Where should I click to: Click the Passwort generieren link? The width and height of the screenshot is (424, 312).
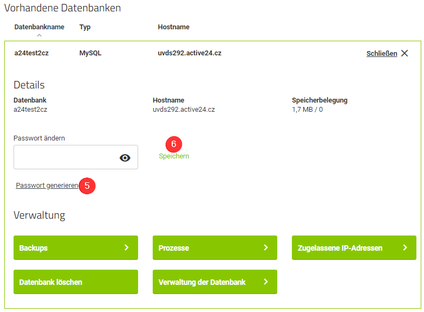[x=47, y=186]
